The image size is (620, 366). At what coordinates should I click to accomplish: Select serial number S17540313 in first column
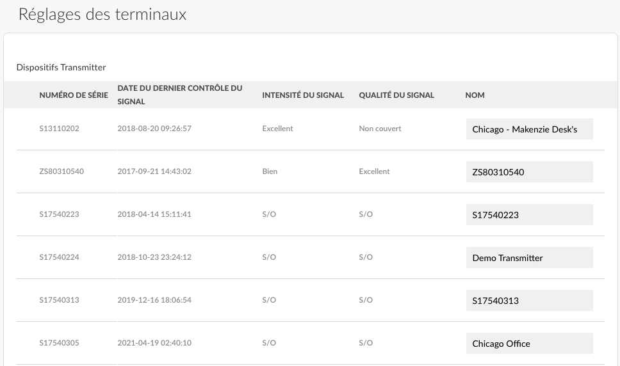click(60, 300)
